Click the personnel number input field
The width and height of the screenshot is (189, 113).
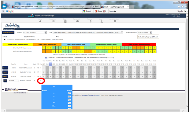(x=14, y=81)
